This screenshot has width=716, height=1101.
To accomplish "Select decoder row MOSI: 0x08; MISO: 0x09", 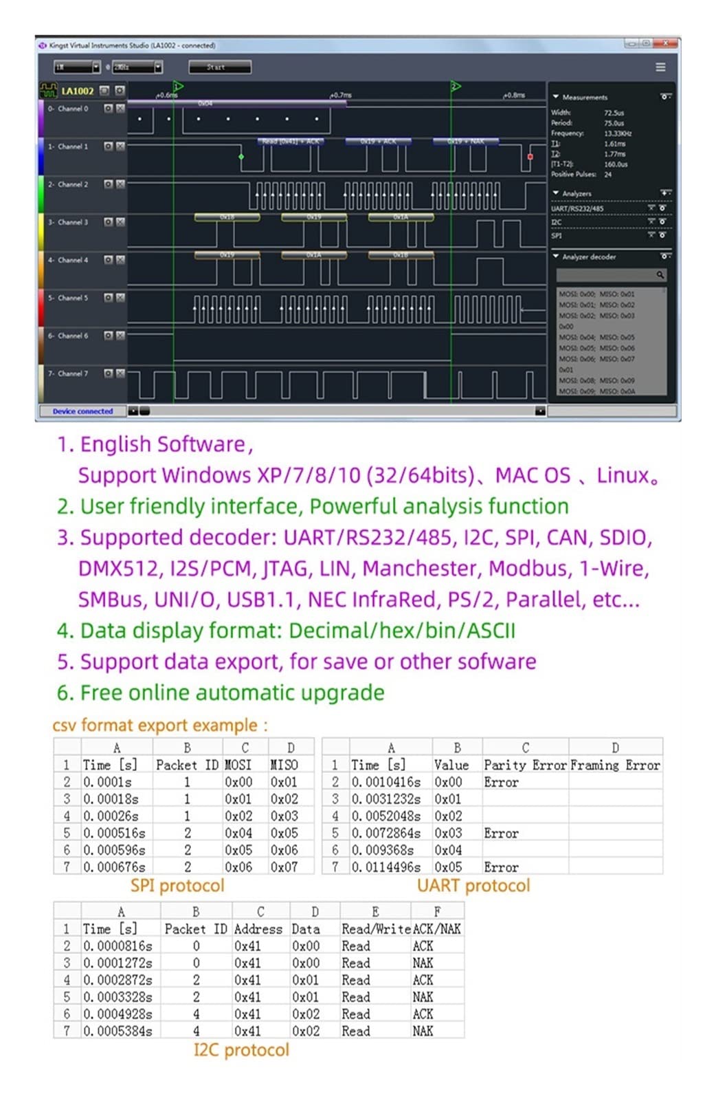I will 597,380.
